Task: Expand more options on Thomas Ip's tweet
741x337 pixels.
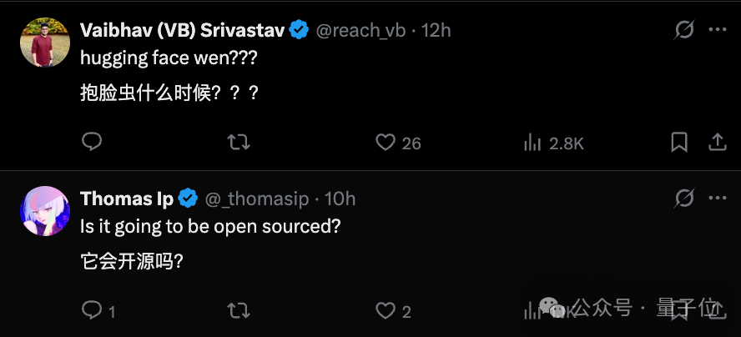Action: pyautogui.click(x=718, y=199)
